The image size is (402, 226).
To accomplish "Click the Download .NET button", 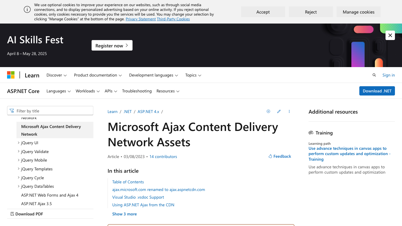I will click(x=377, y=91).
